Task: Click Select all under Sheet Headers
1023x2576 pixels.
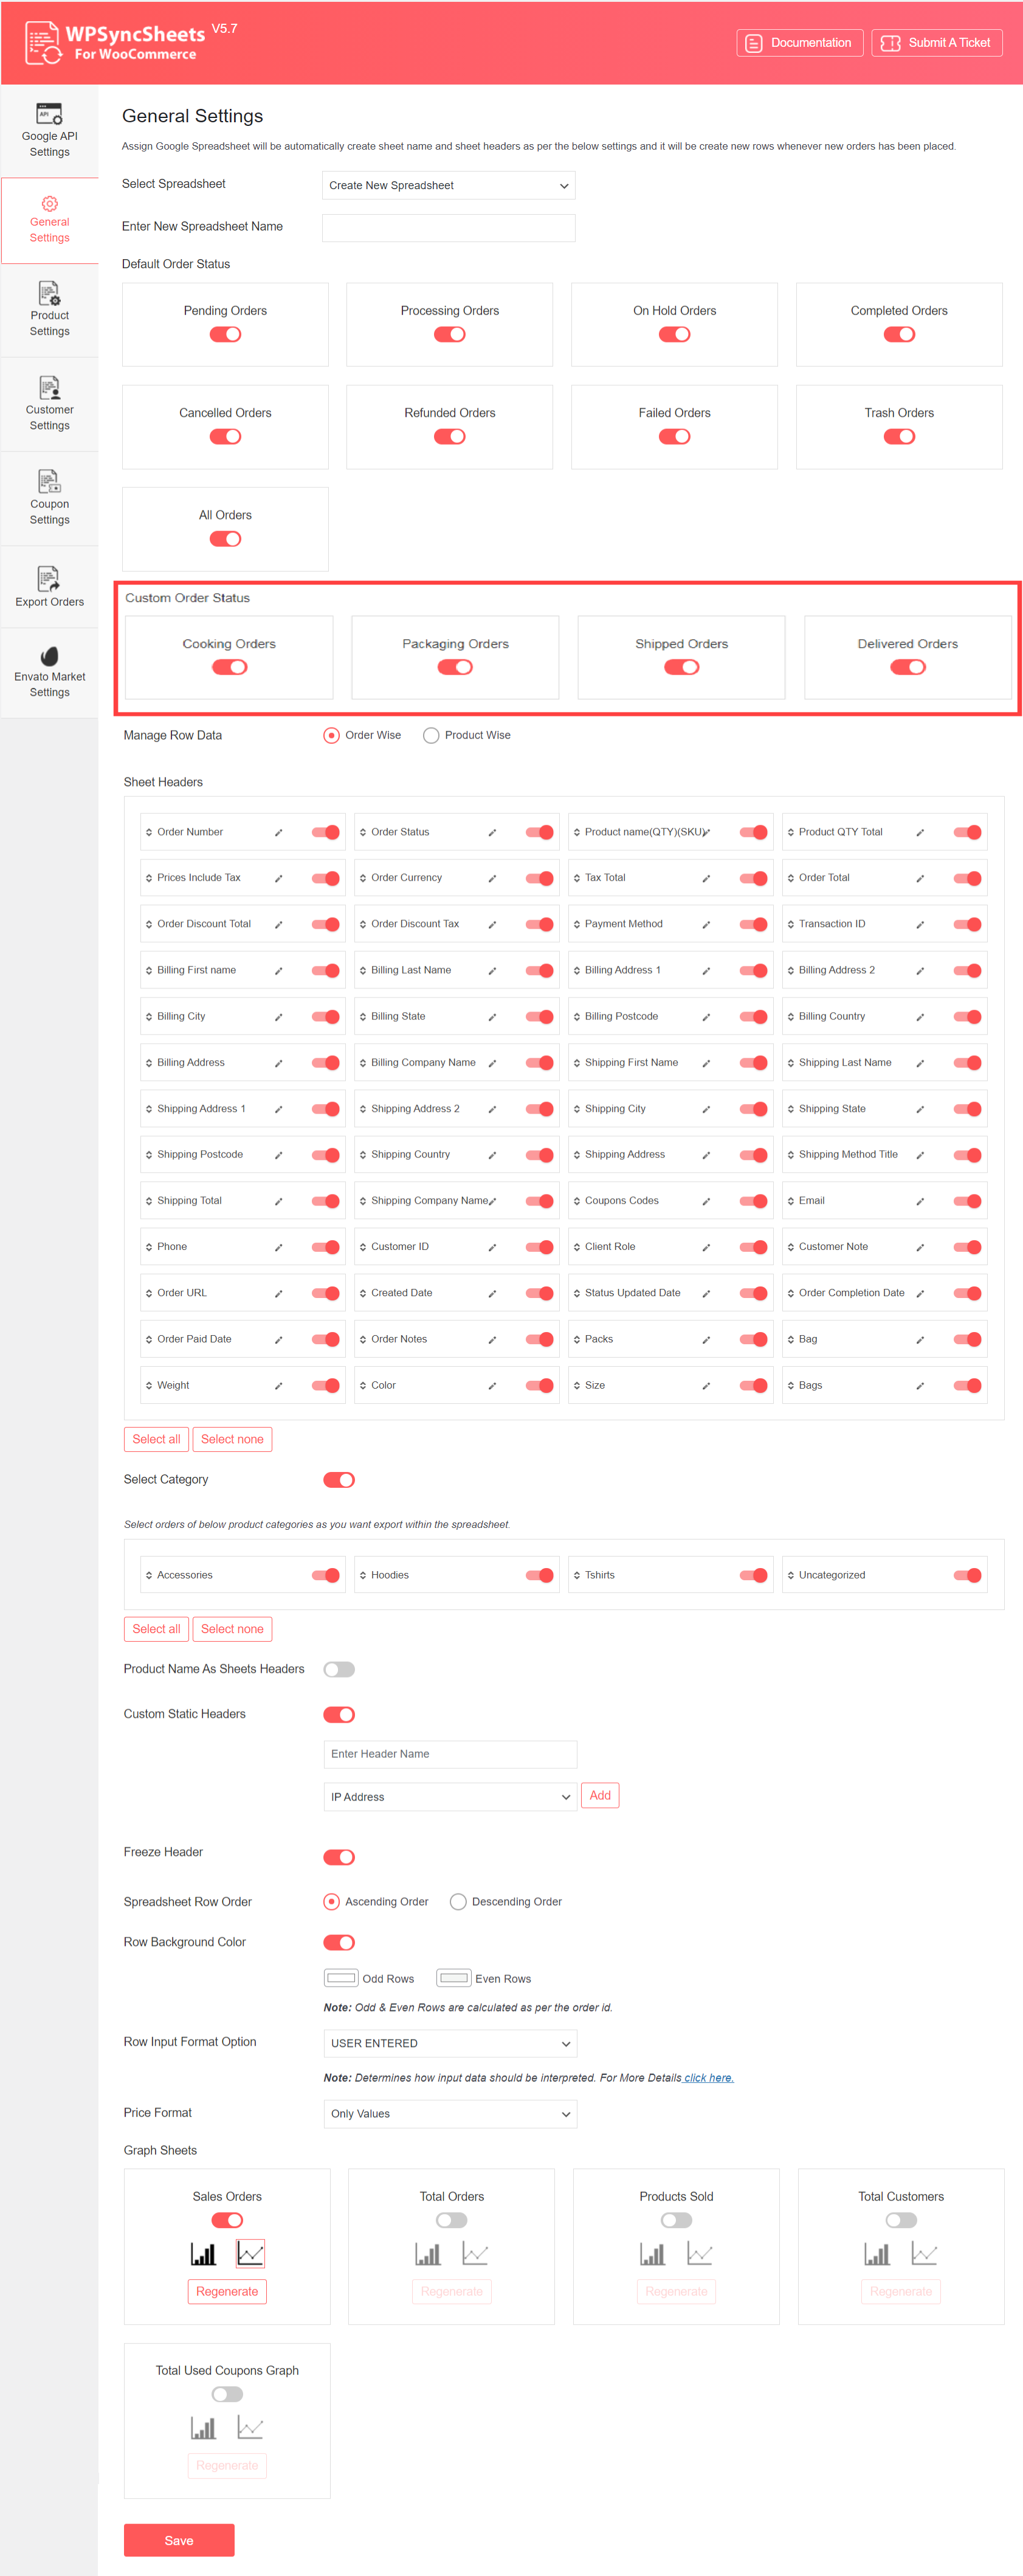Action: pos(157,1440)
